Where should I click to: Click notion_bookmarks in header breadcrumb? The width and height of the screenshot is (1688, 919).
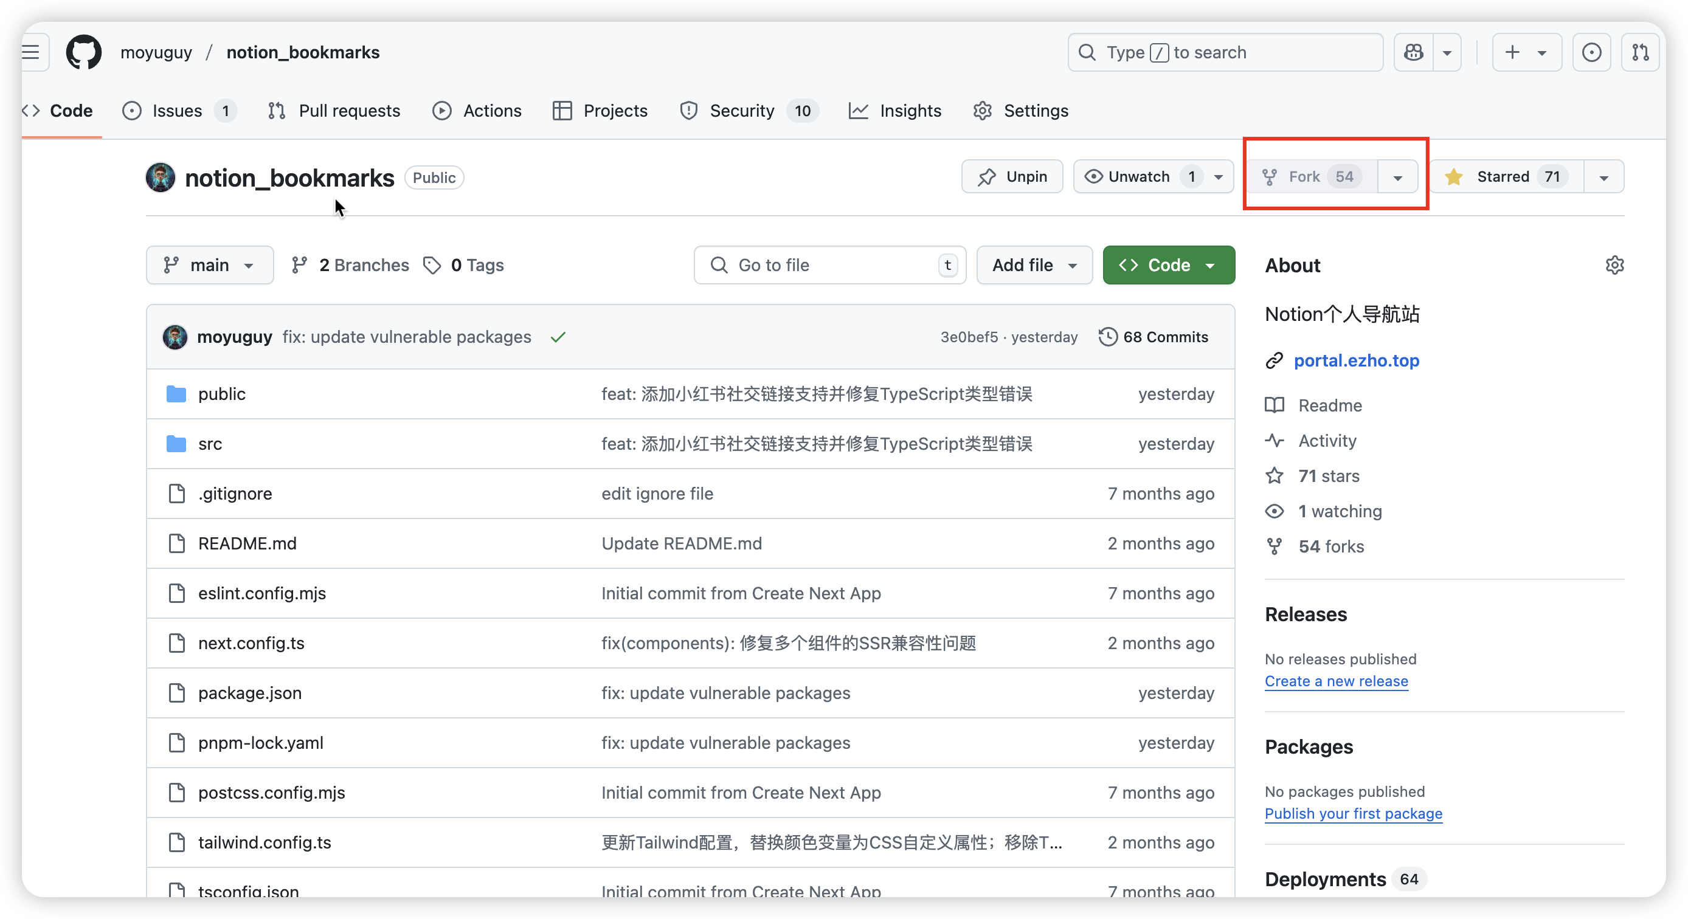303,52
